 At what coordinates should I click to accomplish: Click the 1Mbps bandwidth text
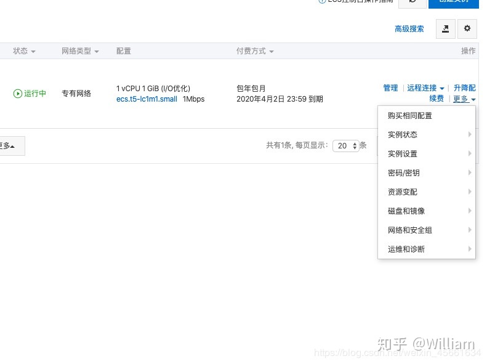(193, 99)
